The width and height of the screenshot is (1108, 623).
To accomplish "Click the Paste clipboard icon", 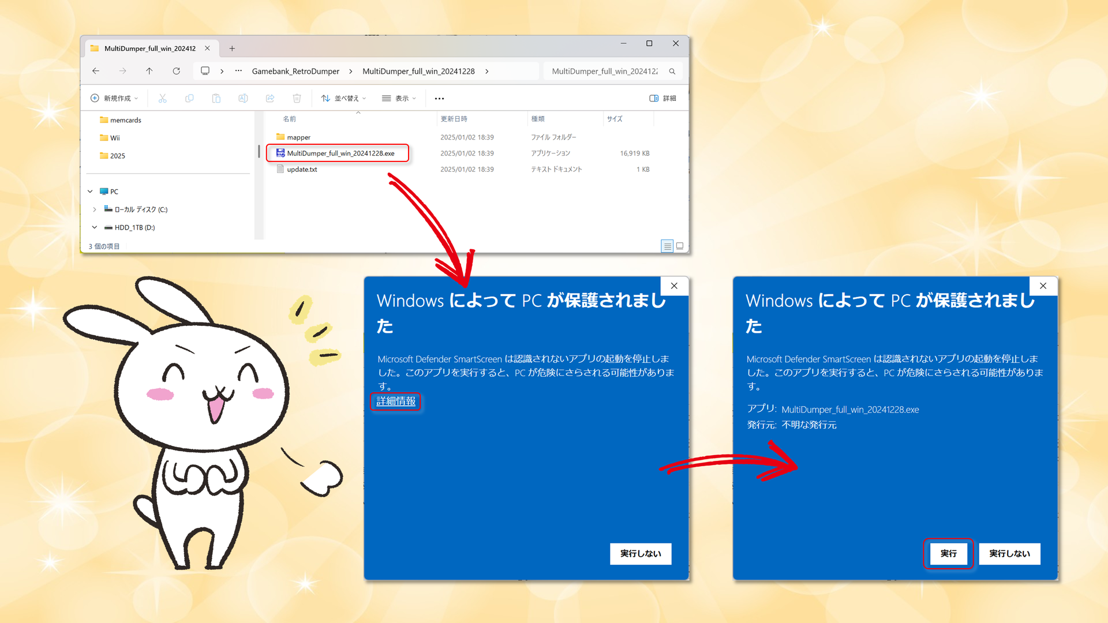I will (x=216, y=99).
